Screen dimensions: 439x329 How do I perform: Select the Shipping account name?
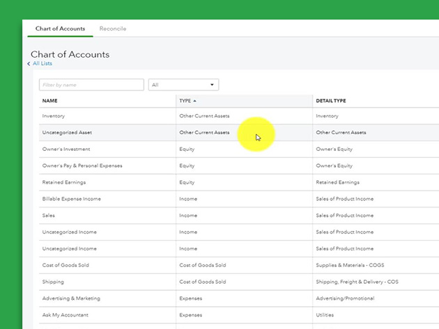pyautogui.click(x=53, y=282)
